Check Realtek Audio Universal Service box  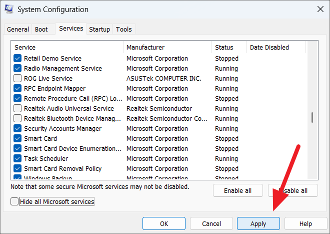[x=17, y=109]
